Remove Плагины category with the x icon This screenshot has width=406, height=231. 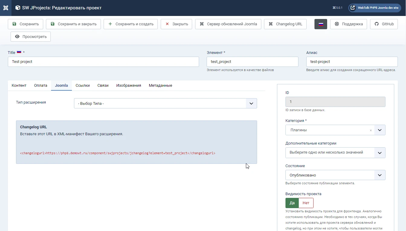tap(371, 130)
